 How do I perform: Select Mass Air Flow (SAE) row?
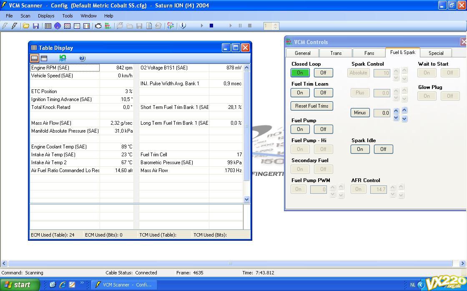pyautogui.click(x=82, y=123)
